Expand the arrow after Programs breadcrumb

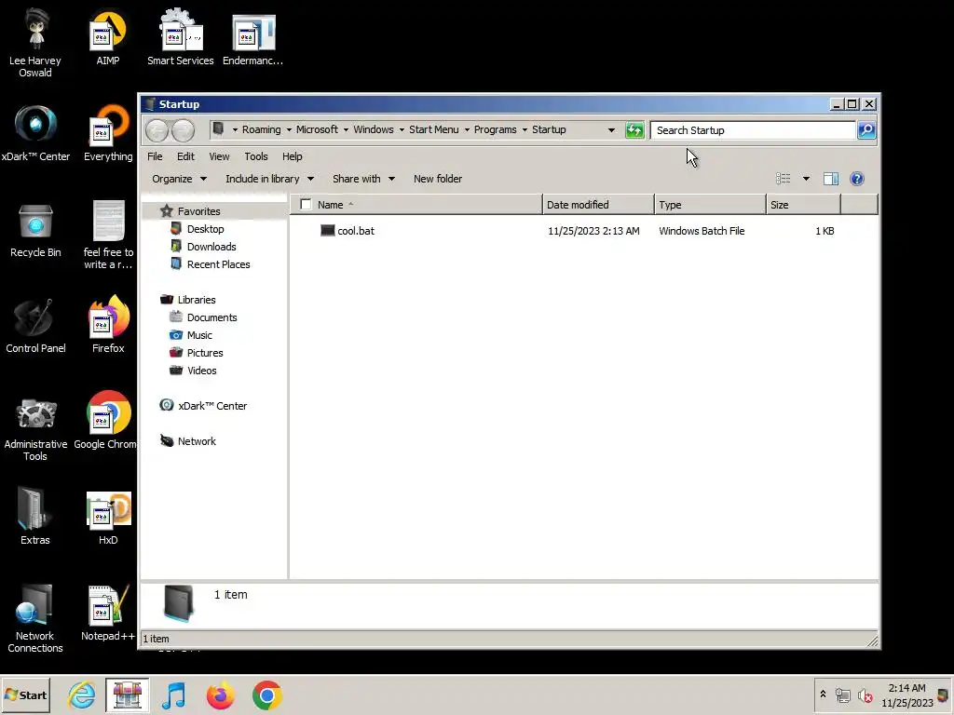[x=525, y=130]
